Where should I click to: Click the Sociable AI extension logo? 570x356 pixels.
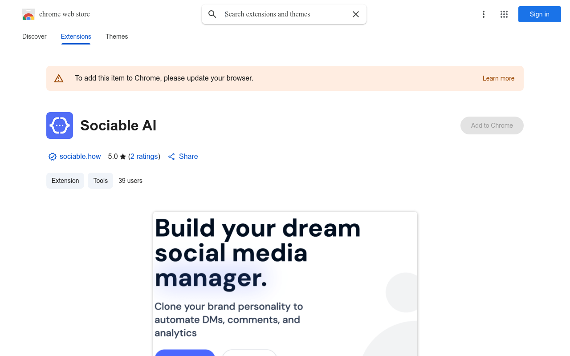[x=60, y=125]
